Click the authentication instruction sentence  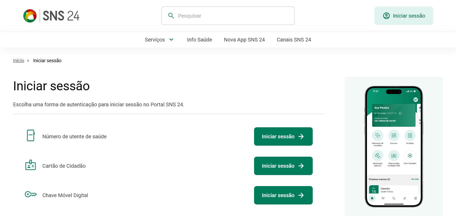(99, 104)
